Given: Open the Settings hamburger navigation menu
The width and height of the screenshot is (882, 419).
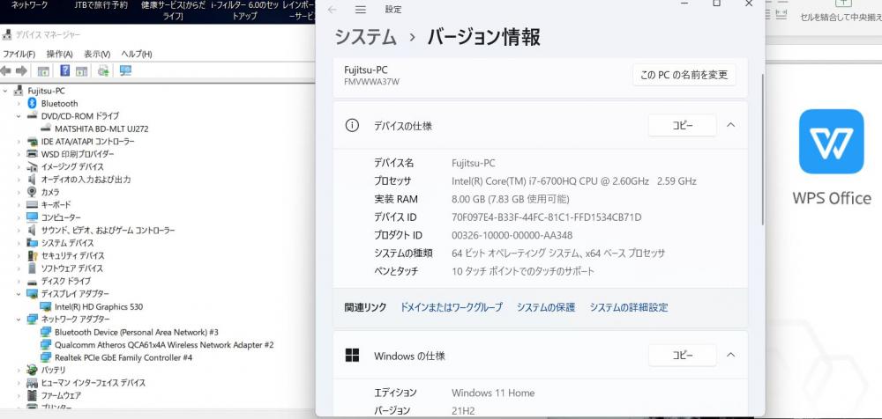Looking at the screenshot, I should [361, 10].
